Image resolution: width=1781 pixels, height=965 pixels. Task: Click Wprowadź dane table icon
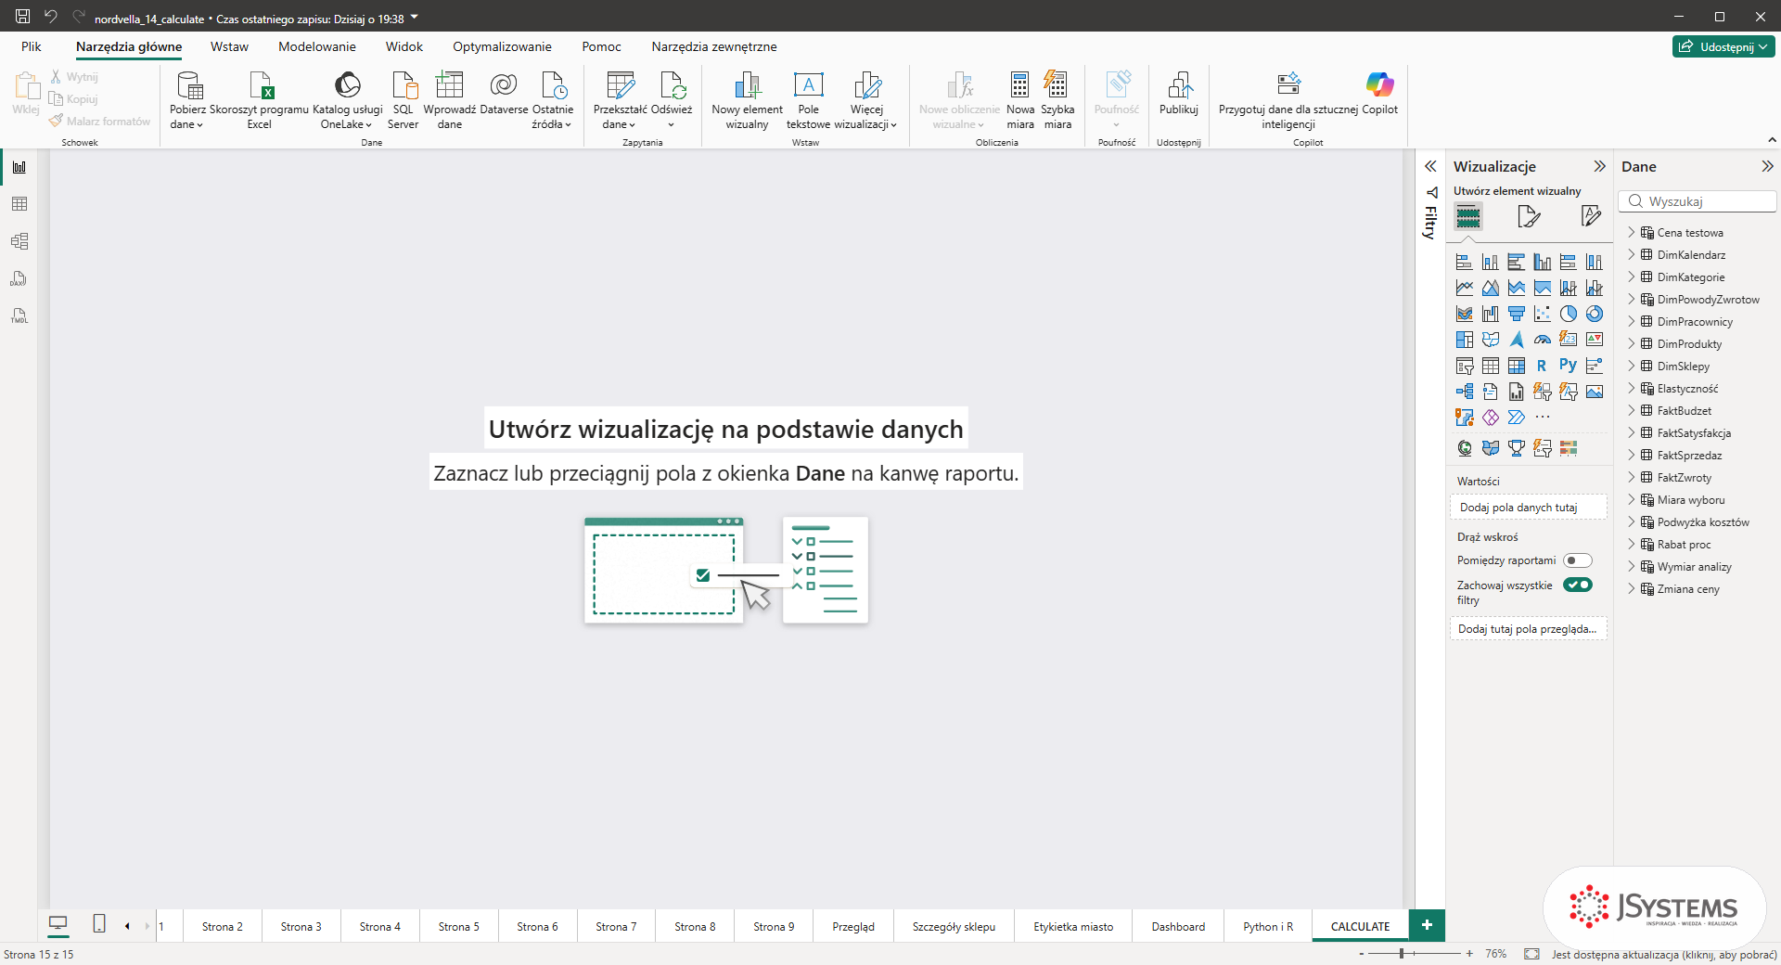[449, 85]
